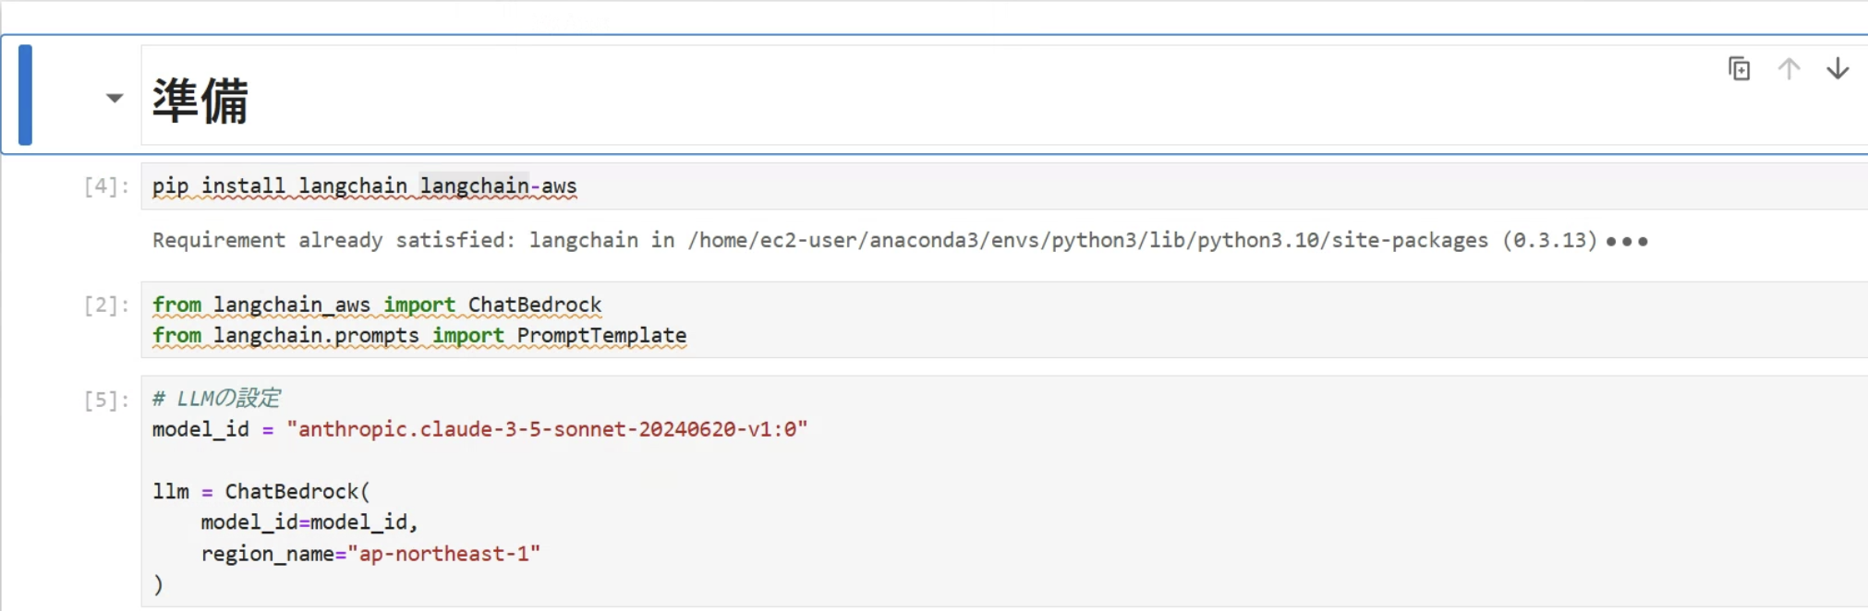Click the ChatBedrock import line
This screenshot has width=1868, height=611.
[377, 305]
